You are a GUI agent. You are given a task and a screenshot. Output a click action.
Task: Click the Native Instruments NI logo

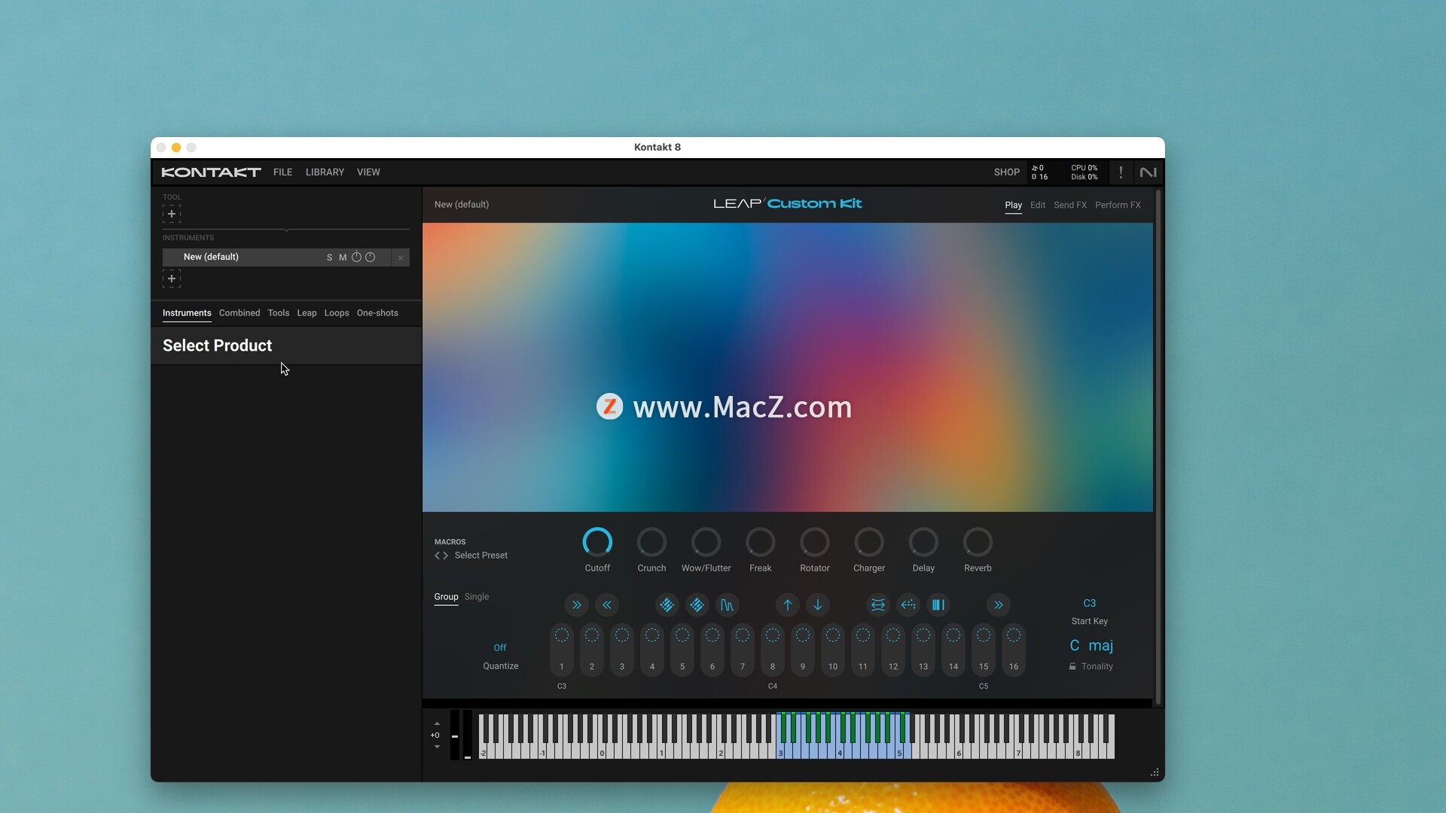[1148, 172]
